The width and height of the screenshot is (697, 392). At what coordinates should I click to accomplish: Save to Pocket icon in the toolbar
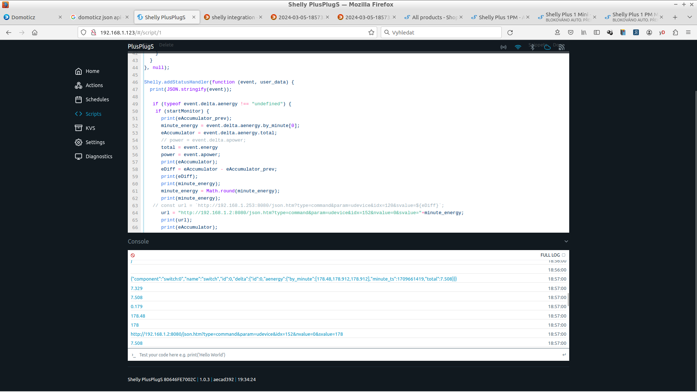pos(571,33)
